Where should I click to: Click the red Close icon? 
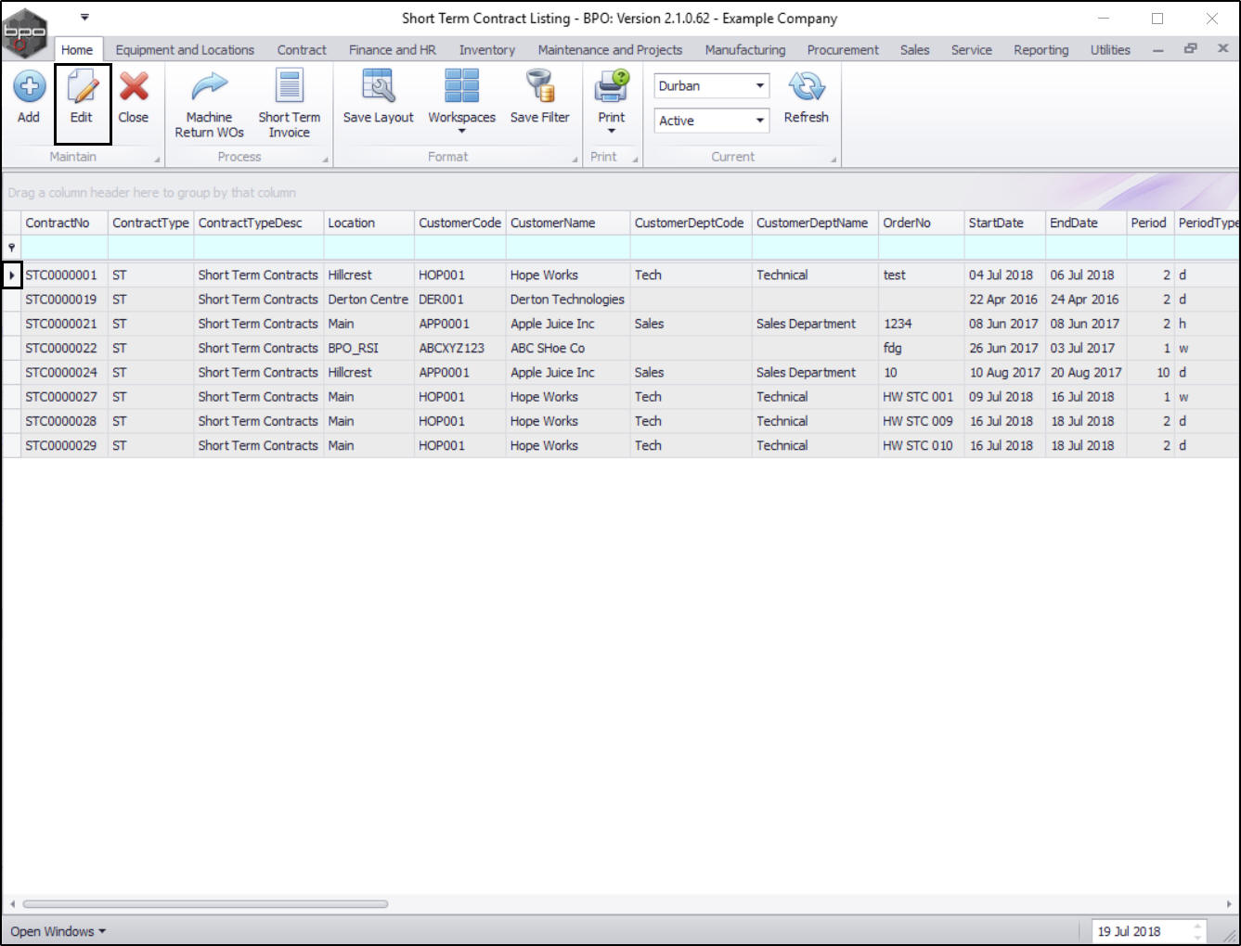pyautogui.click(x=134, y=87)
